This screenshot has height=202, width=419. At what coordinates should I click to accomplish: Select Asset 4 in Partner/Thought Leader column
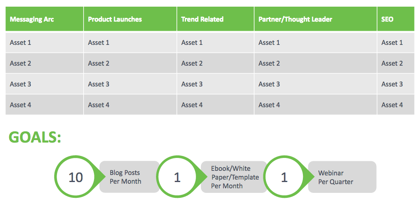coord(269,105)
